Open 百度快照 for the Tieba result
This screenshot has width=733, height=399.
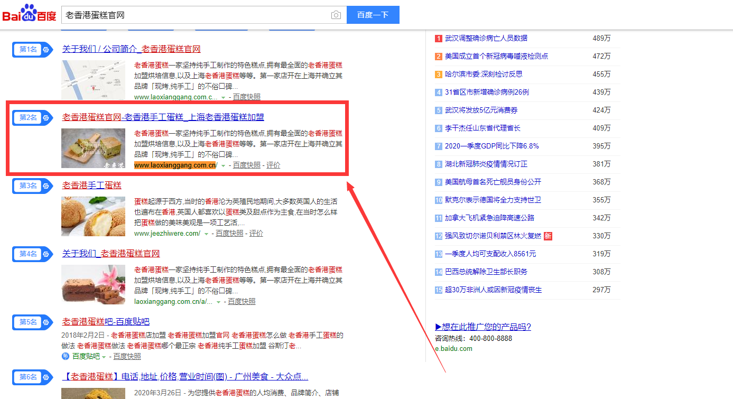click(x=127, y=357)
